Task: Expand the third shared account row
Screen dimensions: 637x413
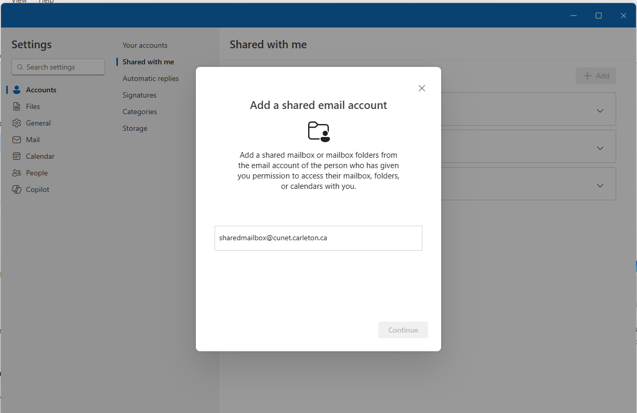Action: pyautogui.click(x=600, y=186)
